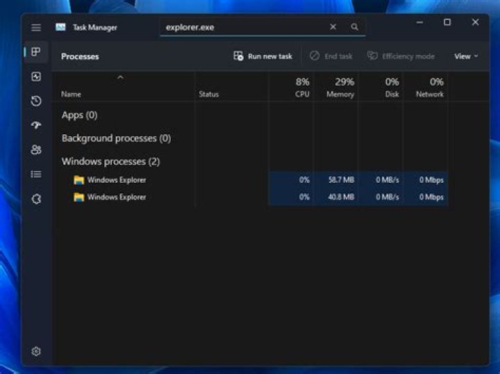The width and height of the screenshot is (500, 374).
Task: Open the Details sidebar icon
Action: coord(36,174)
